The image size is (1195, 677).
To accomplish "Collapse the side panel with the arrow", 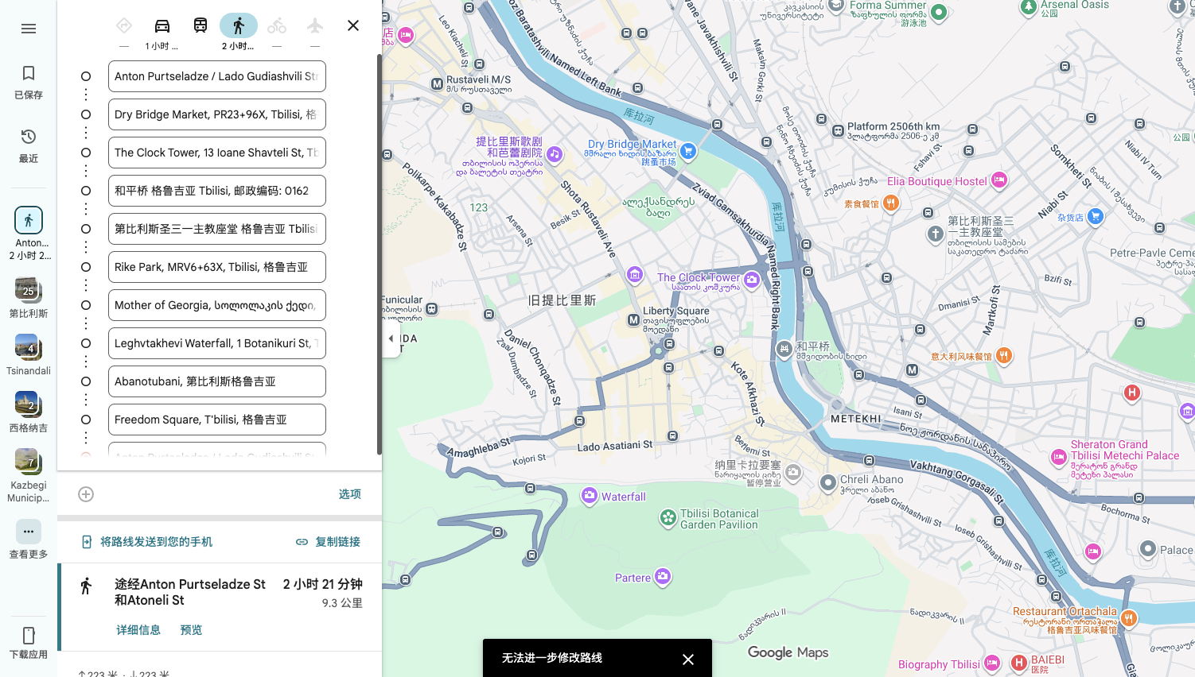I will point(391,338).
